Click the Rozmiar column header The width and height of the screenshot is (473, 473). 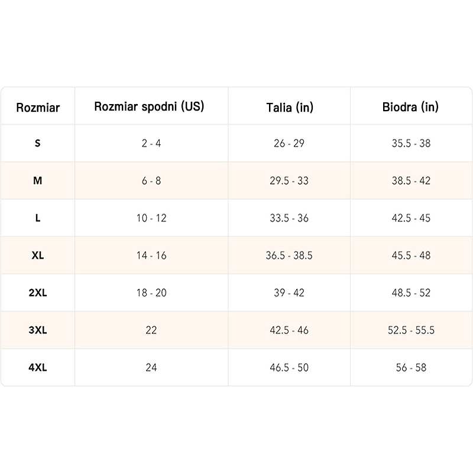point(38,108)
